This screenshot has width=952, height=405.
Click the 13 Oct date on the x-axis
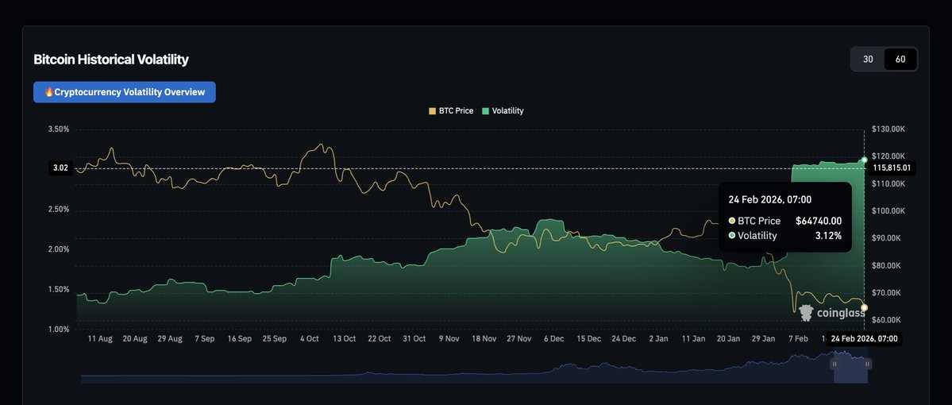coord(344,339)
